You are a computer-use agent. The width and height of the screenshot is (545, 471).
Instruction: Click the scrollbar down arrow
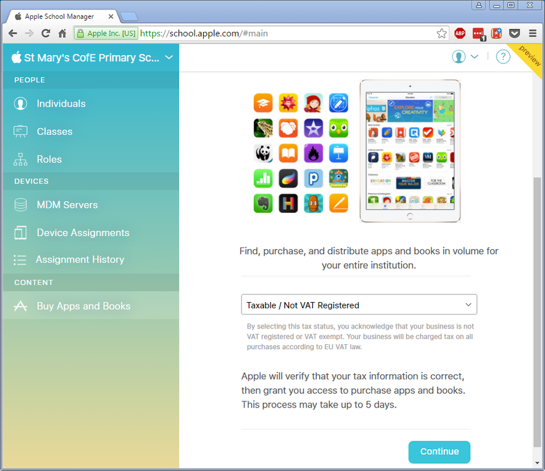pyautogui.click(x=537, y=463)
